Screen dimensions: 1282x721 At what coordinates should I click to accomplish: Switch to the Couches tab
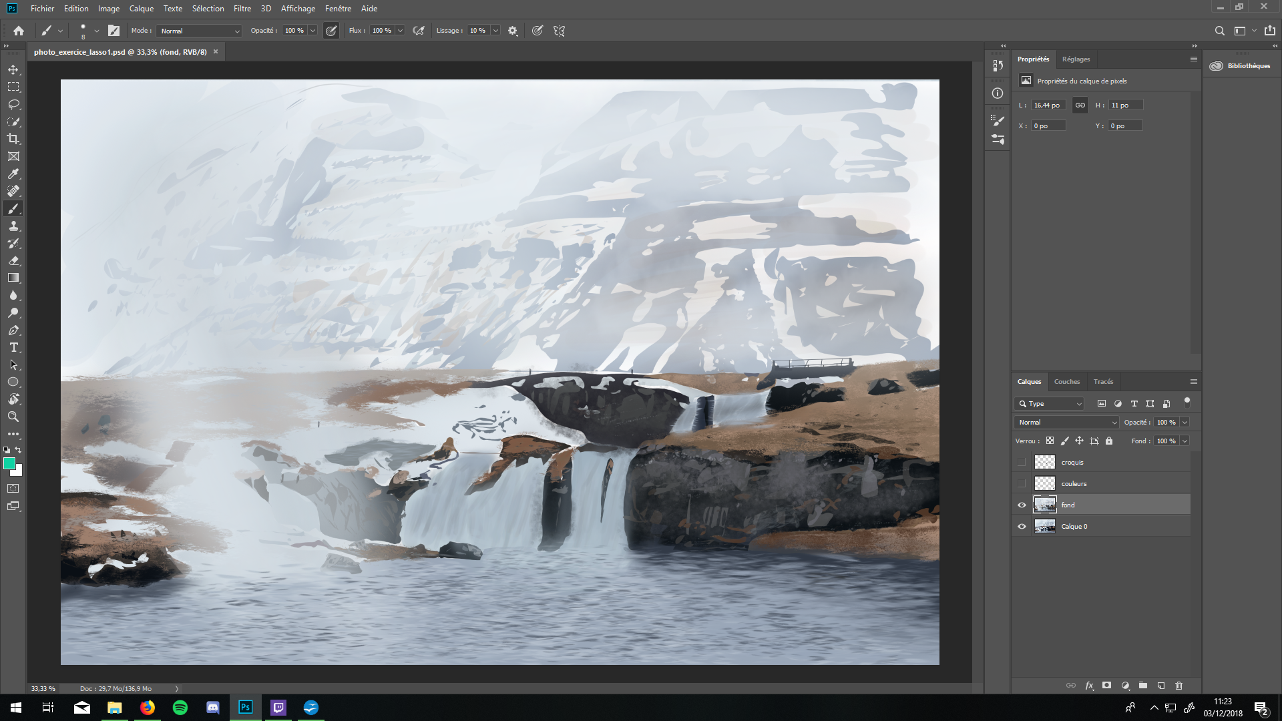click(1066, 381)
